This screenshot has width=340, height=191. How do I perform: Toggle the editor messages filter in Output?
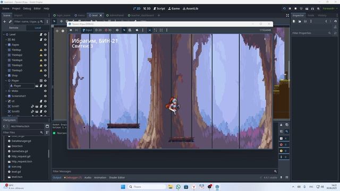point(284,157)
